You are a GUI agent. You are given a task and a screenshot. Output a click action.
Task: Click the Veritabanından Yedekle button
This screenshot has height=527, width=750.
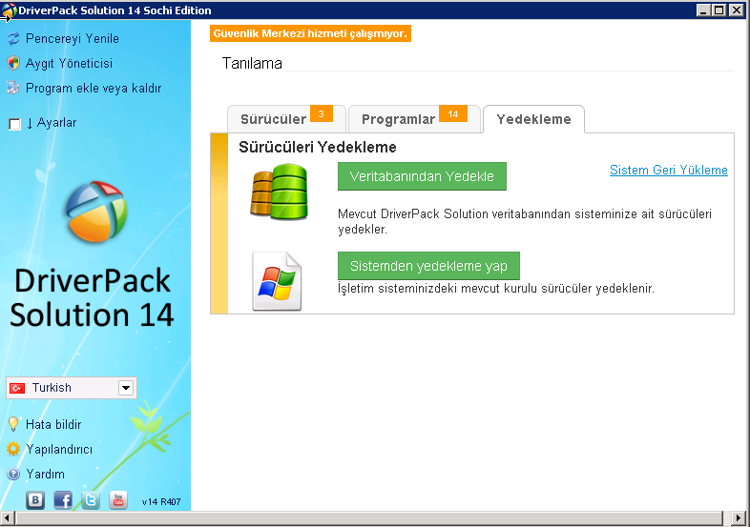pos(422,176)
